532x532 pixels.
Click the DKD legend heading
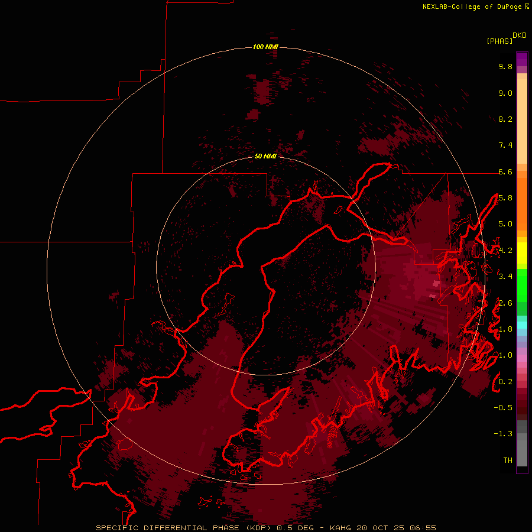click(x=520, y=35)
